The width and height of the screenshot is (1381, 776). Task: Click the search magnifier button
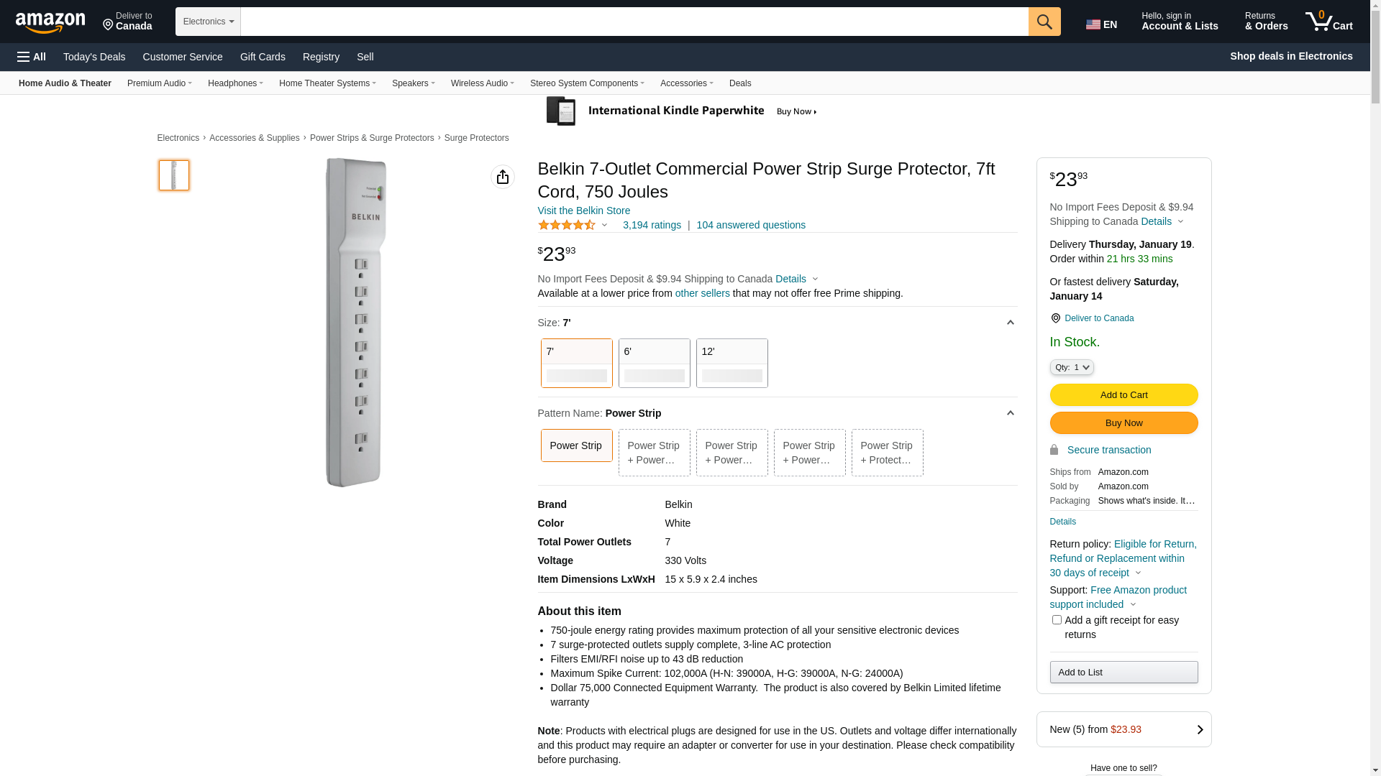1044,22
